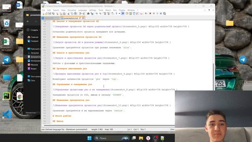The width and height of the screenshot is (252, 142).
Task: Pin the presentation.md tab
Action: click(x=80, y=18)
